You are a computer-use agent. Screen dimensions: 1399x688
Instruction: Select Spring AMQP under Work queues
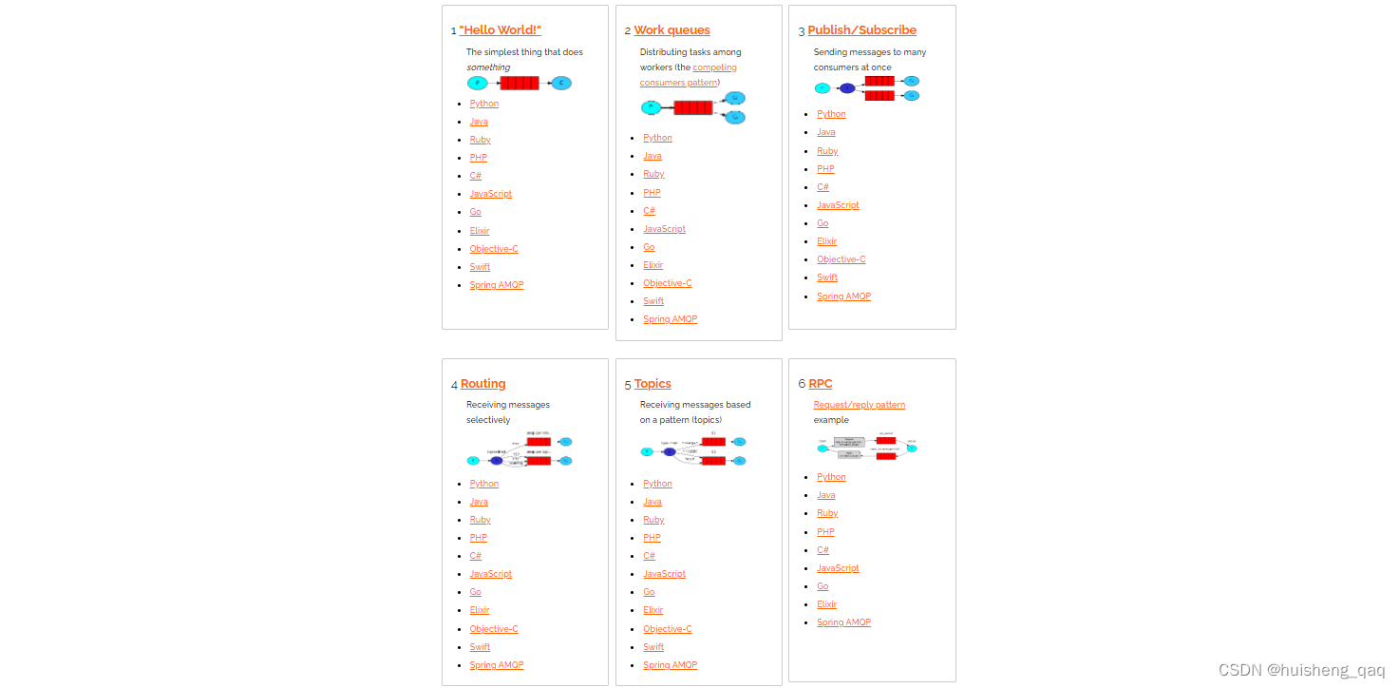point(670,319)
